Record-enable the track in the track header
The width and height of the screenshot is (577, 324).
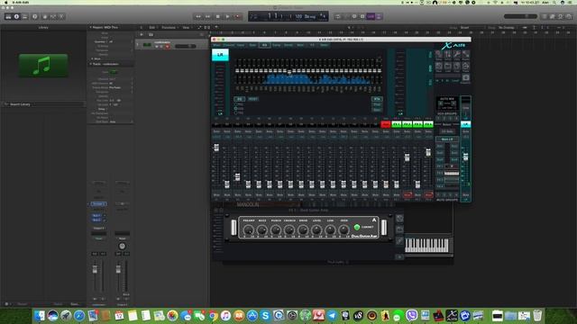(x=168, y=46)
